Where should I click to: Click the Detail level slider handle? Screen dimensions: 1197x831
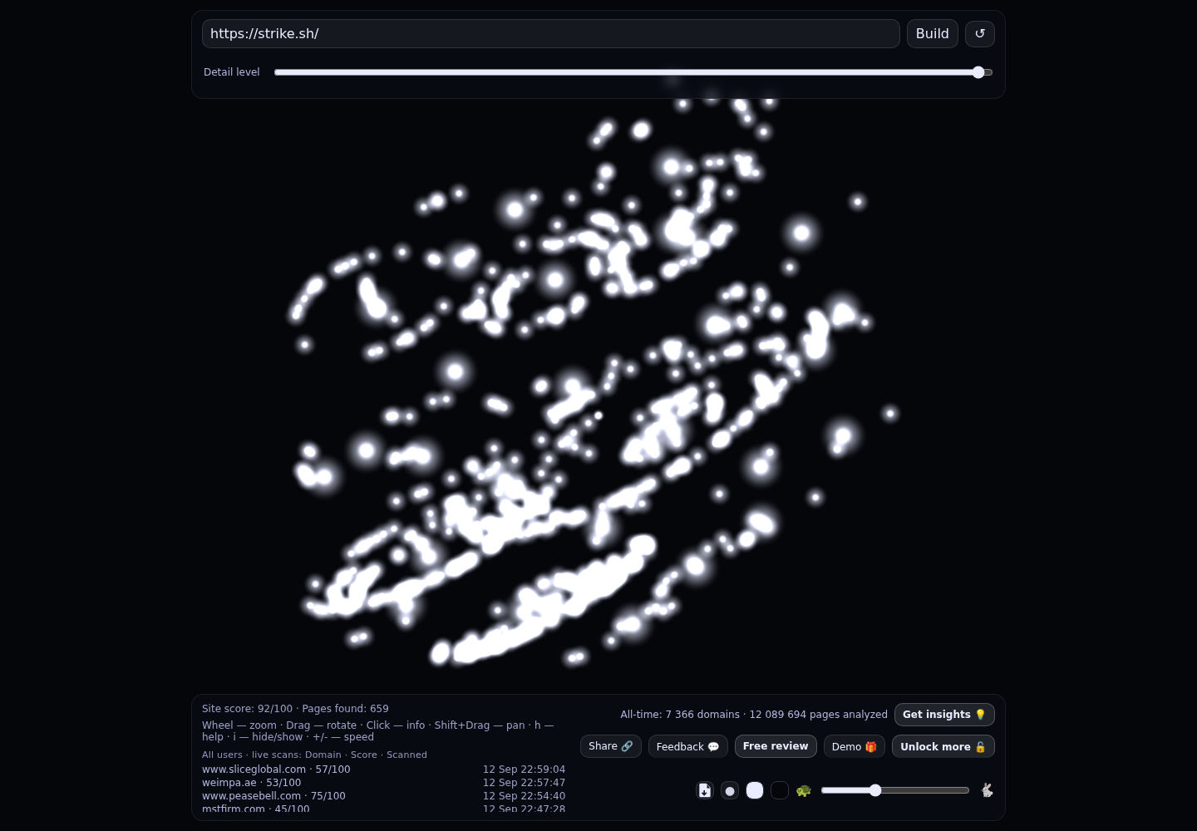pyautogui.click(x=978, y=72)
